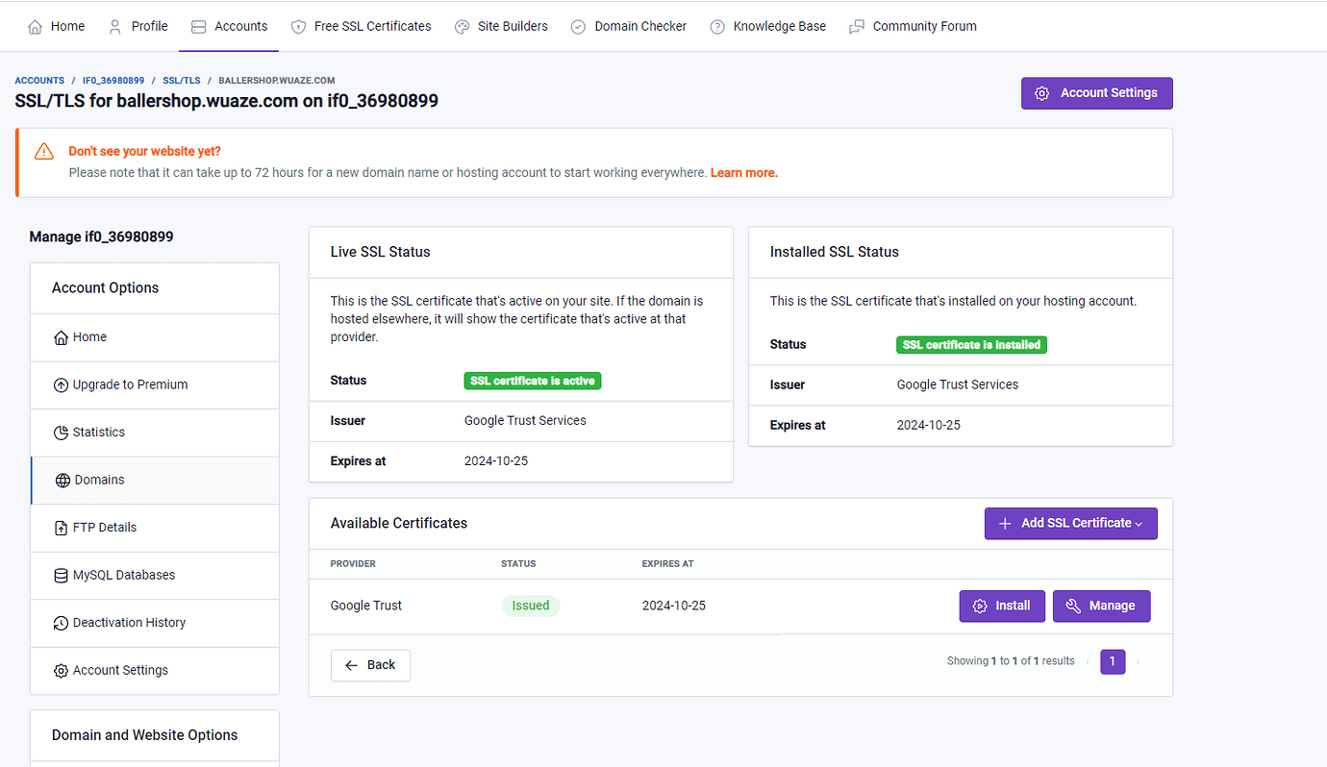This screenshot has width=1327, height=767.
Task: Click the Free SSL Certificates card icon
Action: 299,26
